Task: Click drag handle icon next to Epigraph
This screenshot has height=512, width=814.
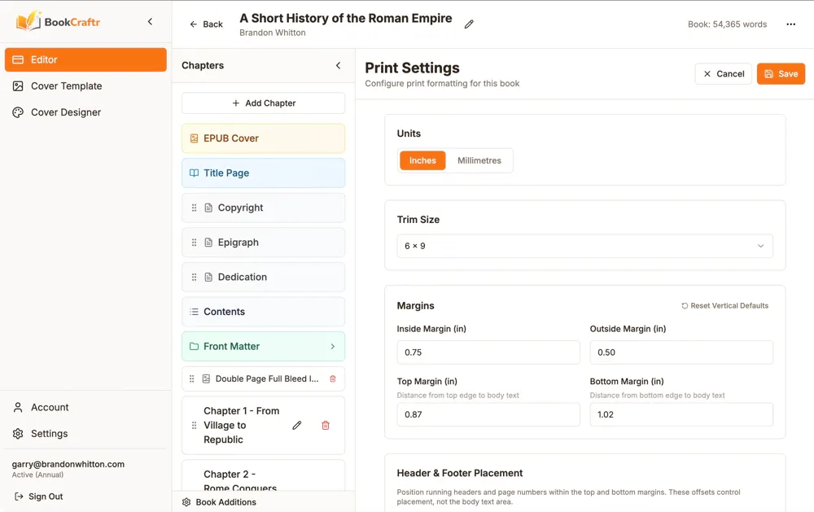Action: click(x=195, y=243)
